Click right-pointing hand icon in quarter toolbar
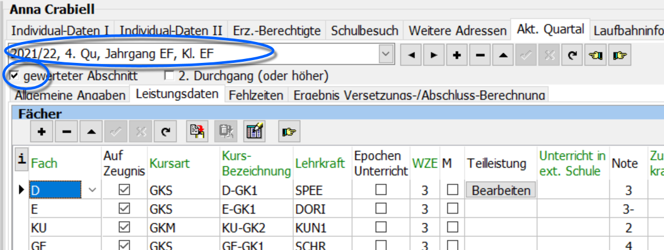 coord(619,56)
